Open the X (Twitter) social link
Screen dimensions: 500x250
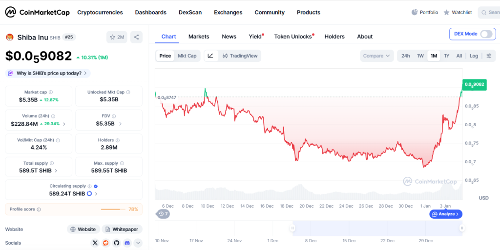95,243
